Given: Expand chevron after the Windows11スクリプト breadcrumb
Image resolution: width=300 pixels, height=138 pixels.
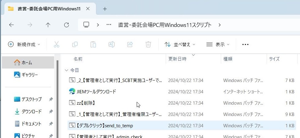Looking at the screenshot, I should [x=220, y=25].
